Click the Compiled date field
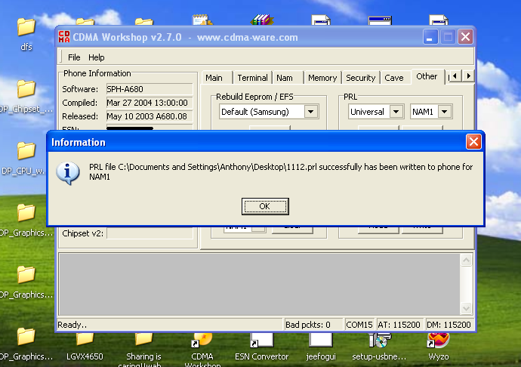 [x=150, y=103]
